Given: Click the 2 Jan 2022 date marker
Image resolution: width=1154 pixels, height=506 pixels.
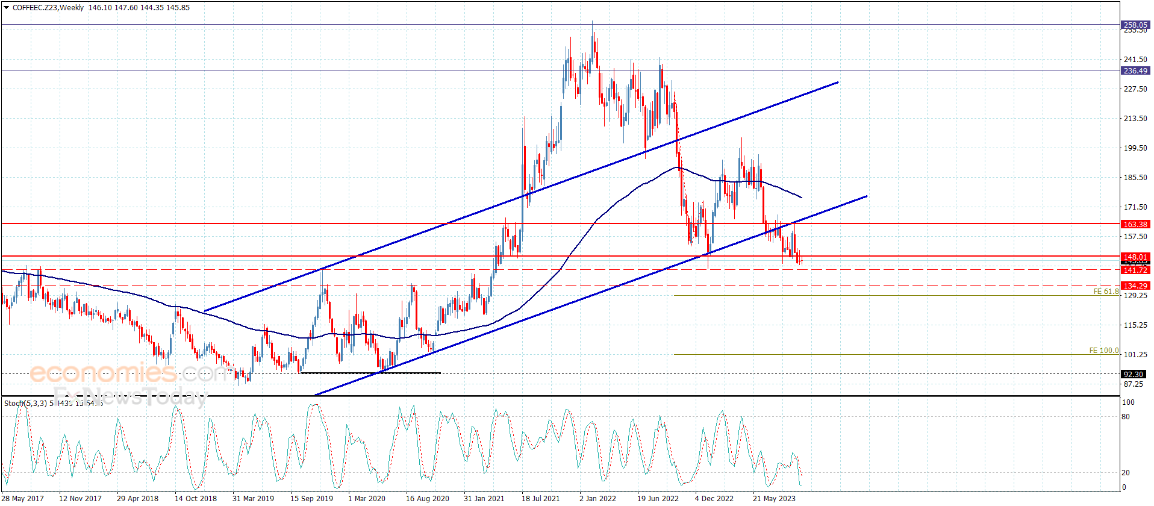Looking at the screenshot, I should (597, 498).
